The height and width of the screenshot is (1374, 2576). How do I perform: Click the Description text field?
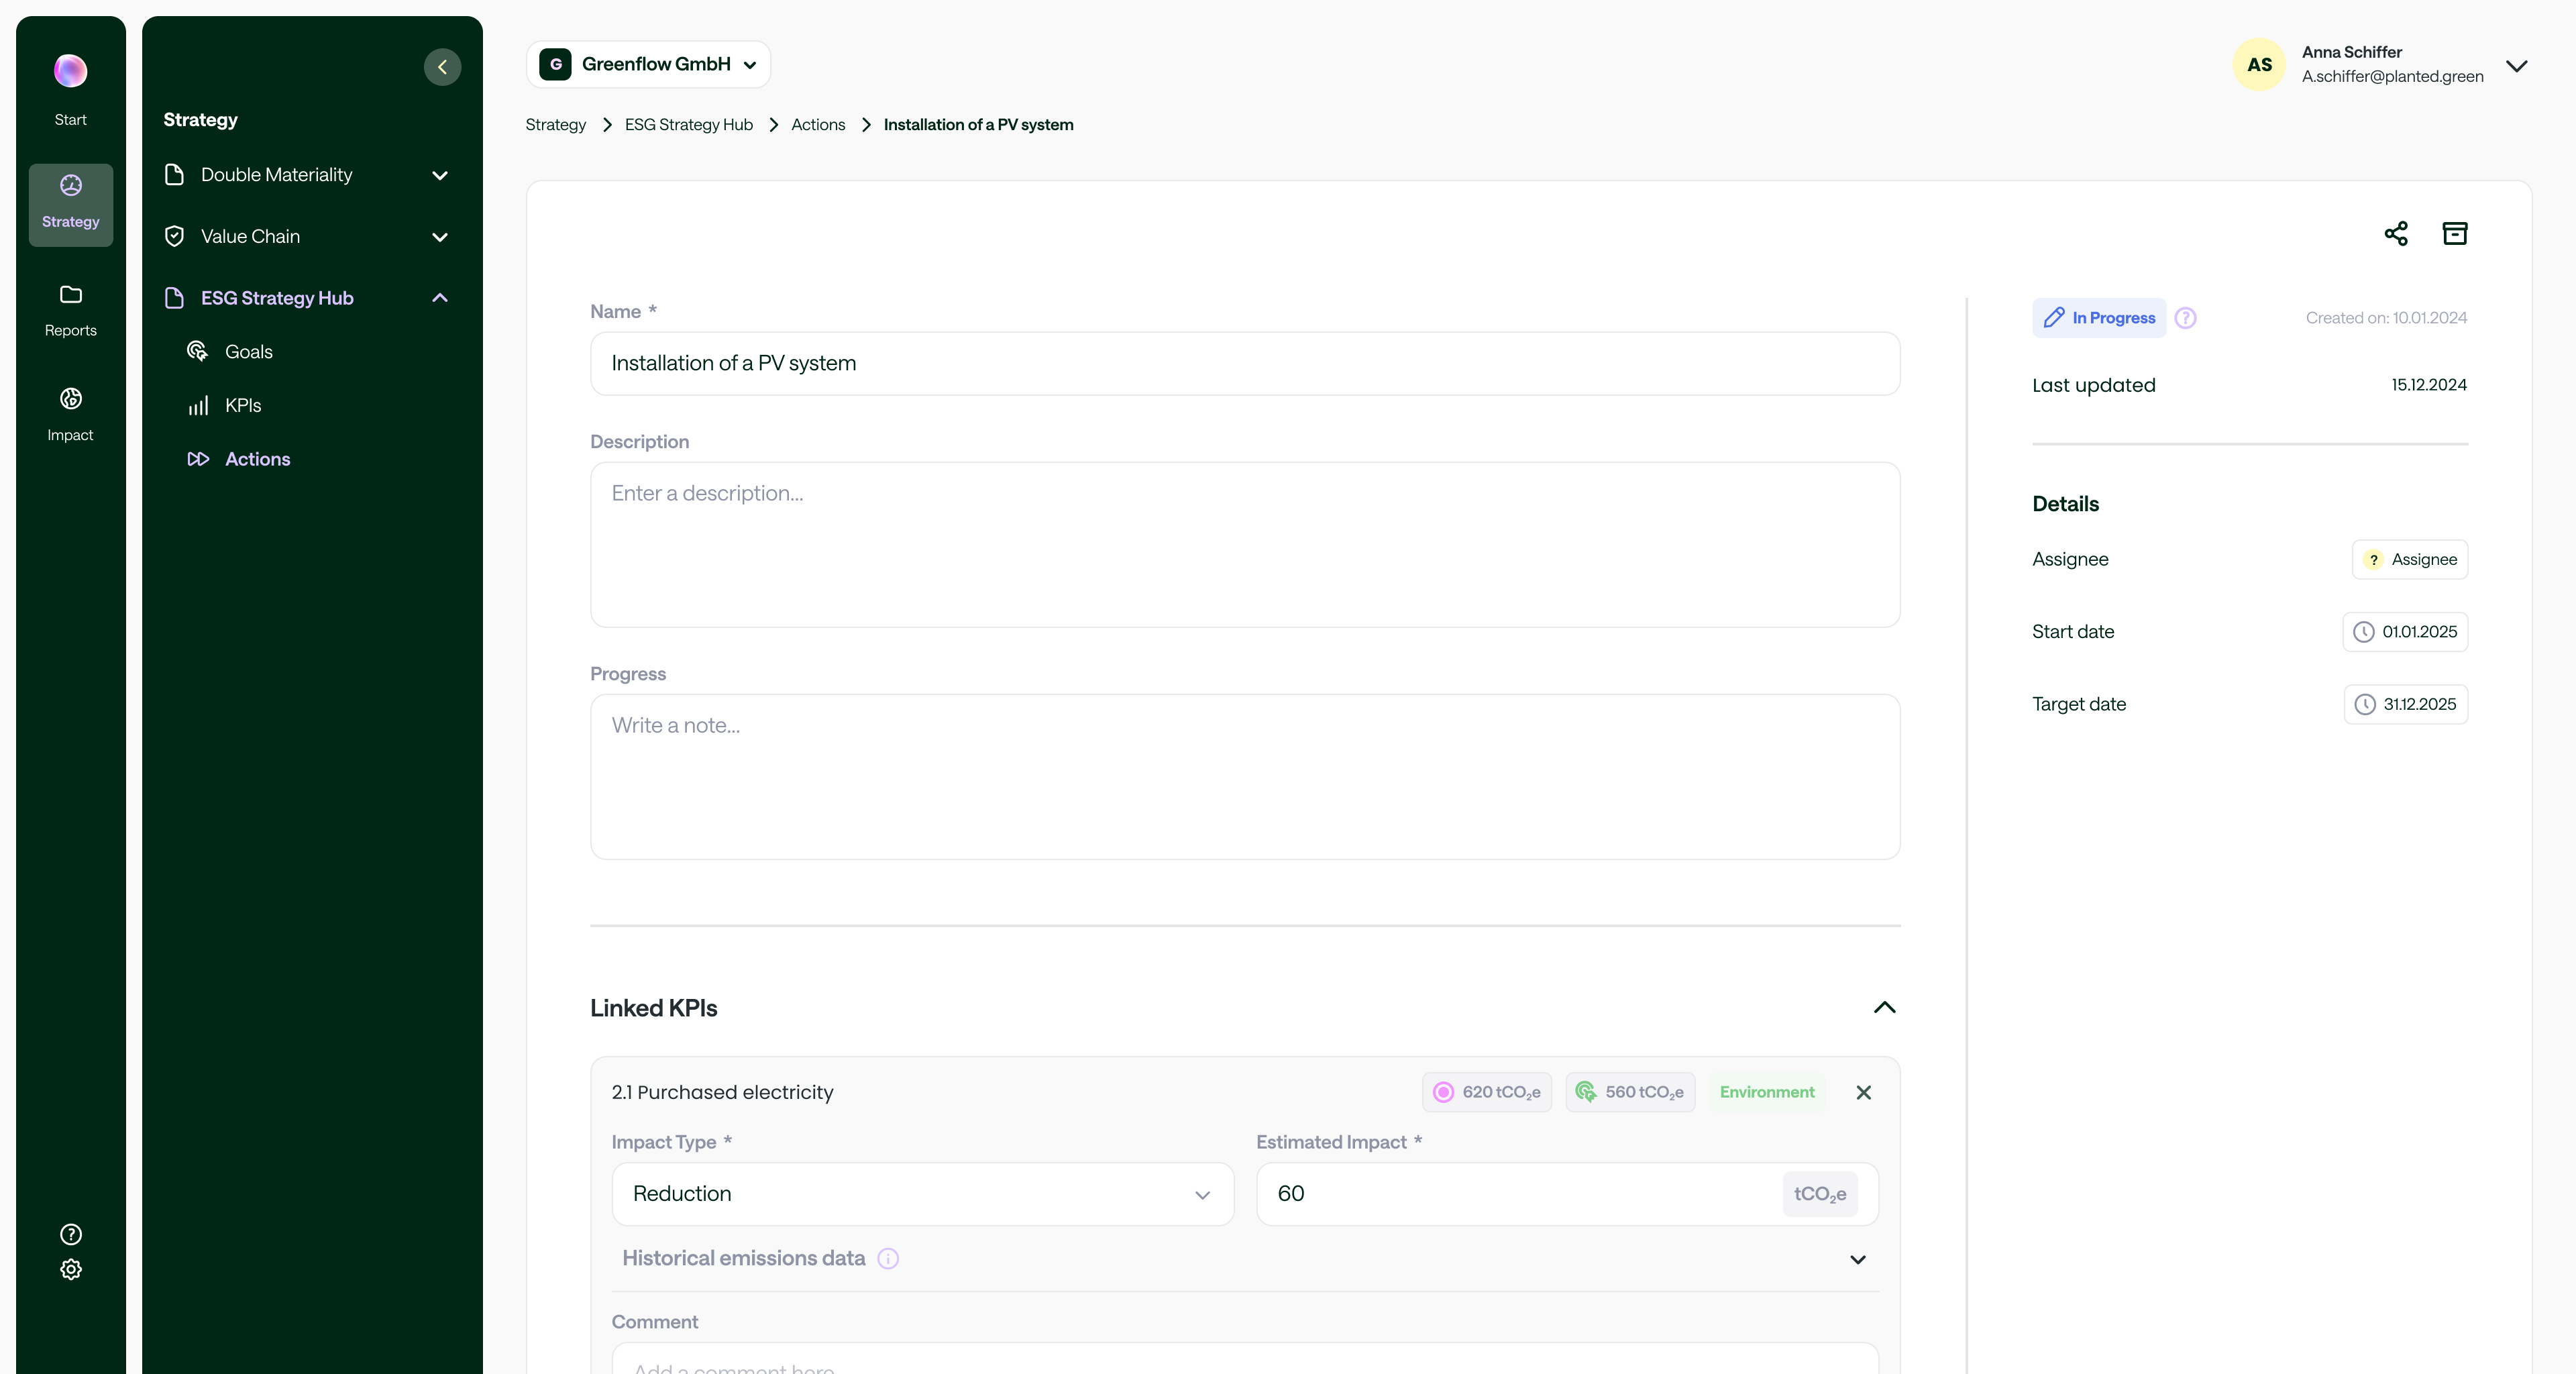point(1245,545)
